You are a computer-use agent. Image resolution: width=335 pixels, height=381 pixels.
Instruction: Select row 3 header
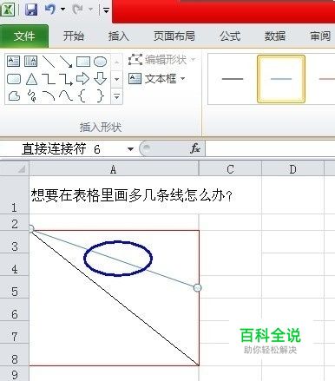click(x=14, y=242)
